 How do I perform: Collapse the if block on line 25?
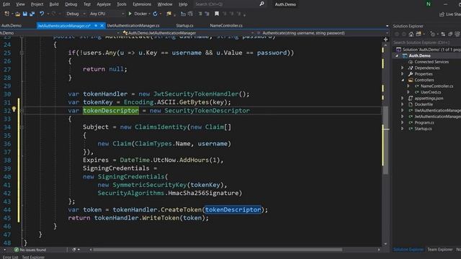tap(22, 53)
